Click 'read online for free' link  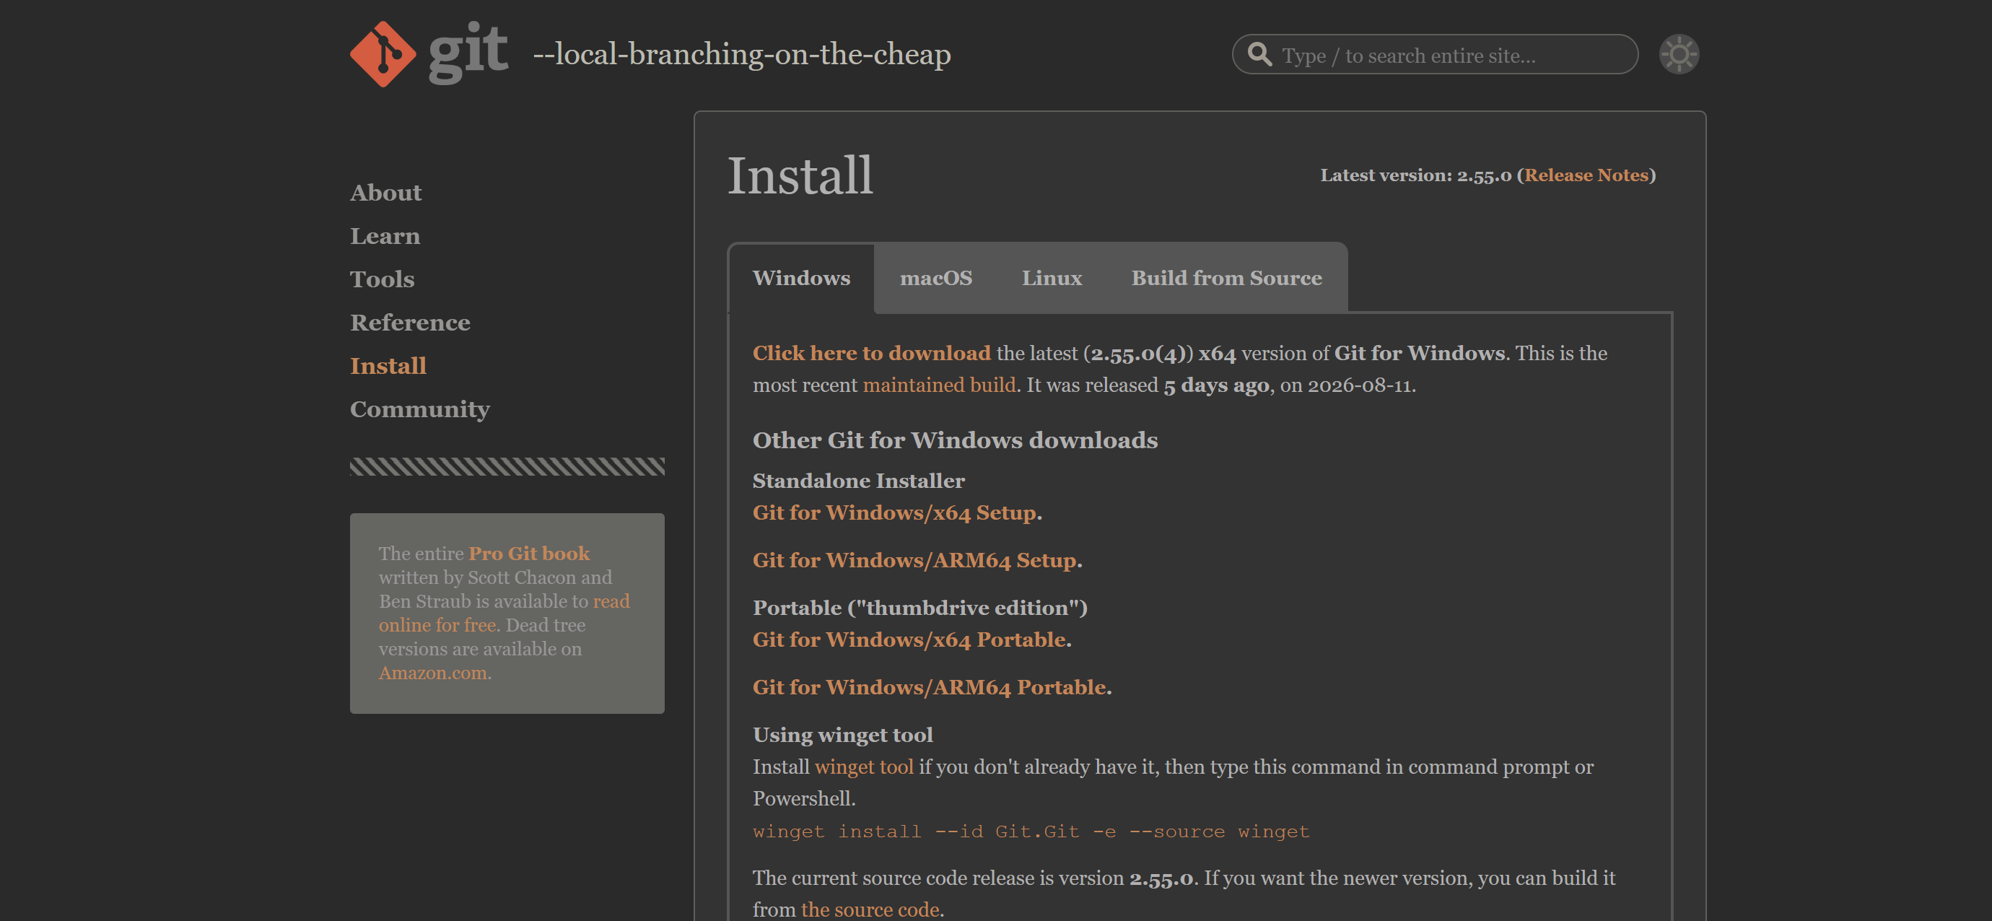pos(504,614)
